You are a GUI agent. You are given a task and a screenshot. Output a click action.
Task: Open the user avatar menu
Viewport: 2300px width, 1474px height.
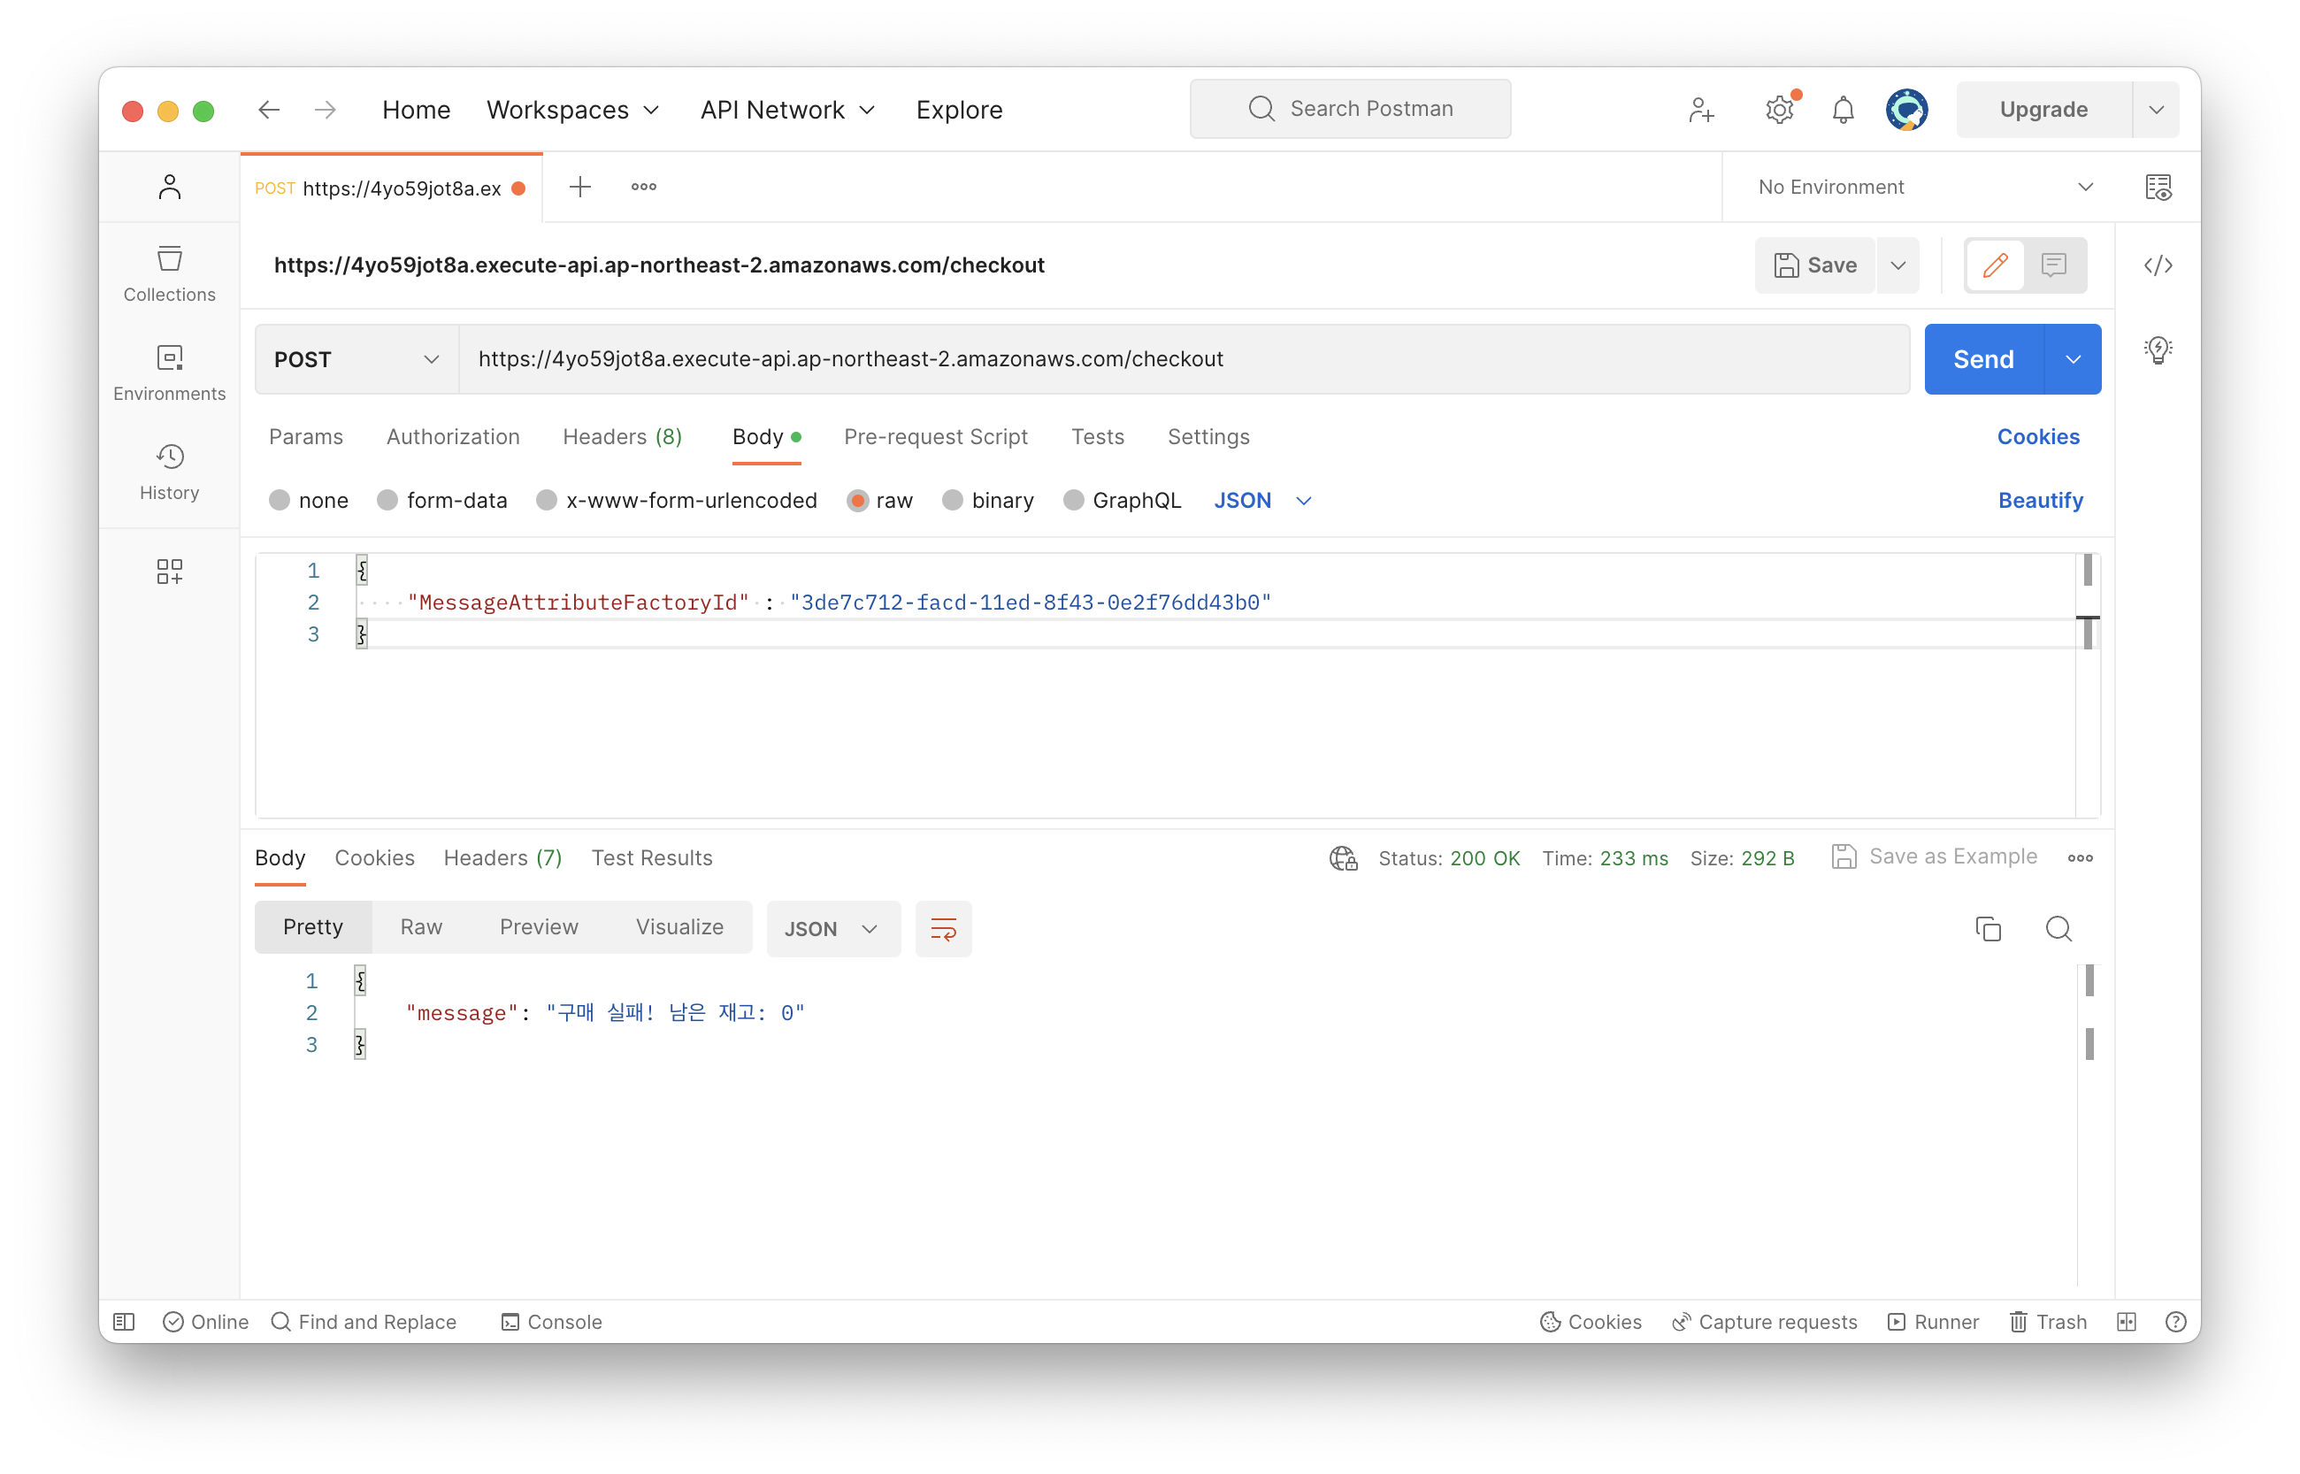[1905, 109]
